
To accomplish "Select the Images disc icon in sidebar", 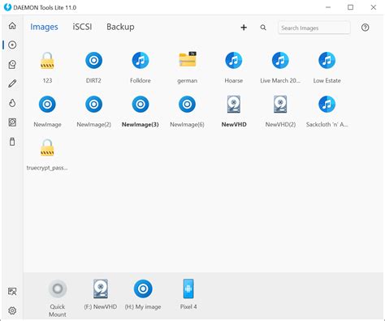I will coord(12,45).
